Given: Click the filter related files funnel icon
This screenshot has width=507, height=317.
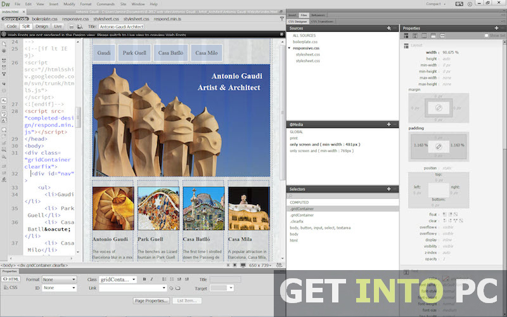Looking at the screenshot, I should pyautogui.click(x=281, y=19).
